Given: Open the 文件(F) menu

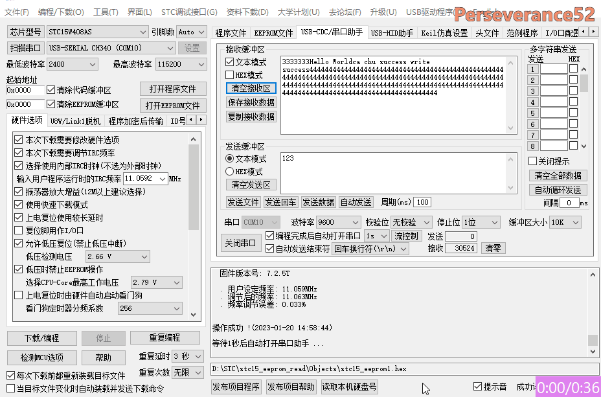Looking at the screenshot, I should pos(16,12).
